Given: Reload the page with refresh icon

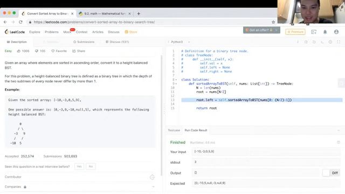Looking at the screenshot, I should pos(20,22).
